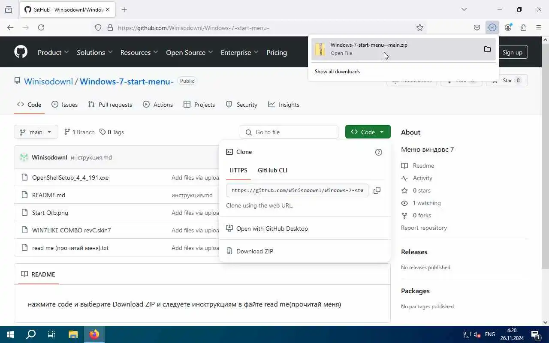This screenshot has width=549, height=343.
Task: Expand Product navigation dropdown
Action: click(x=53, y=52)
